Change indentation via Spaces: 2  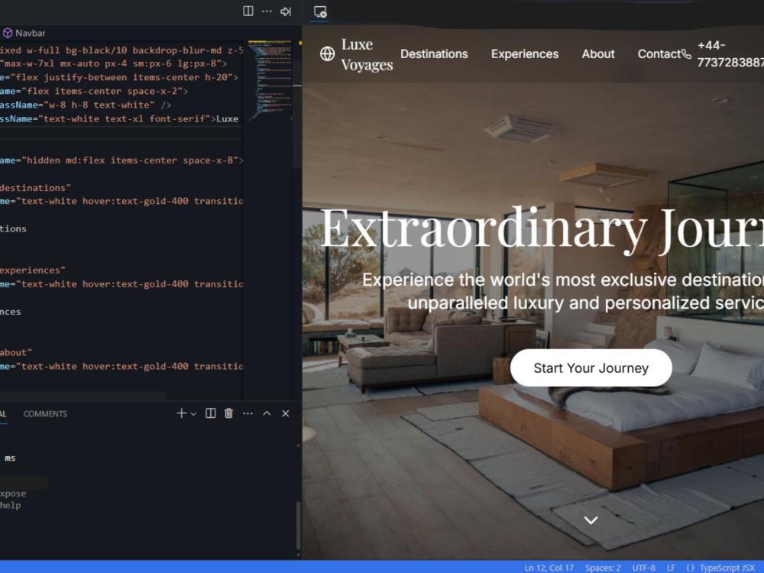603,568
